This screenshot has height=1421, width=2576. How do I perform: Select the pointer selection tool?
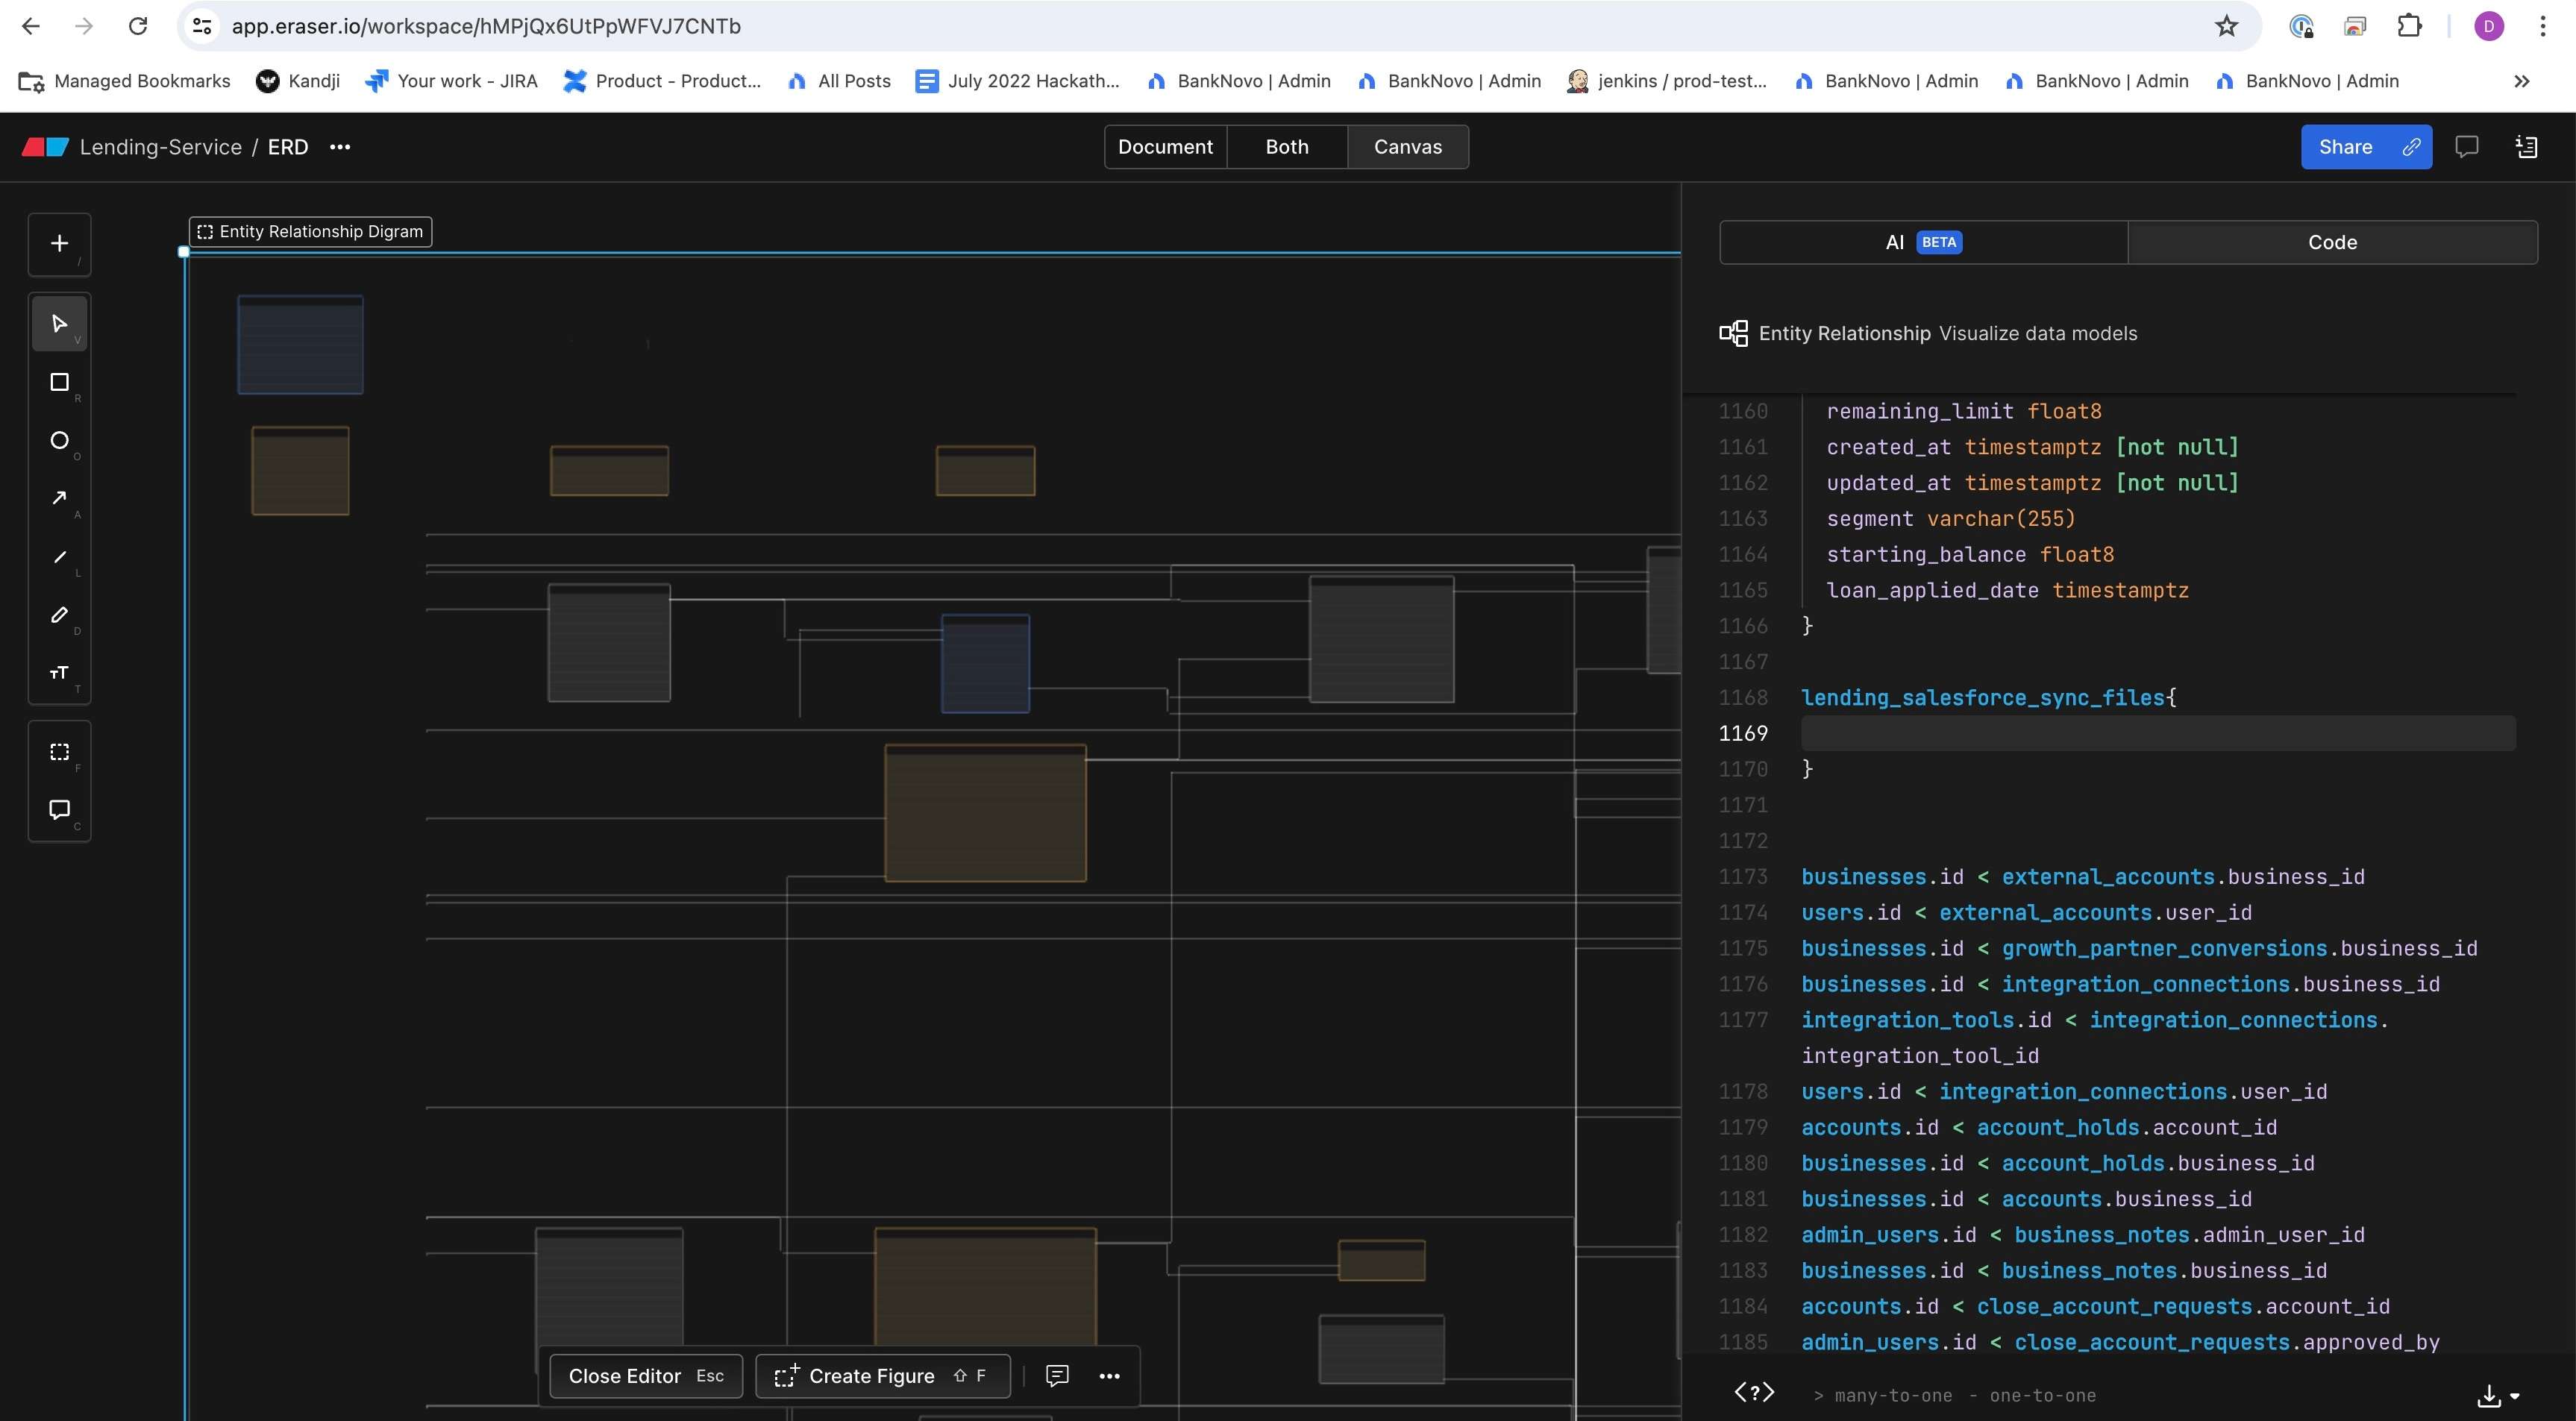[59, 323]
